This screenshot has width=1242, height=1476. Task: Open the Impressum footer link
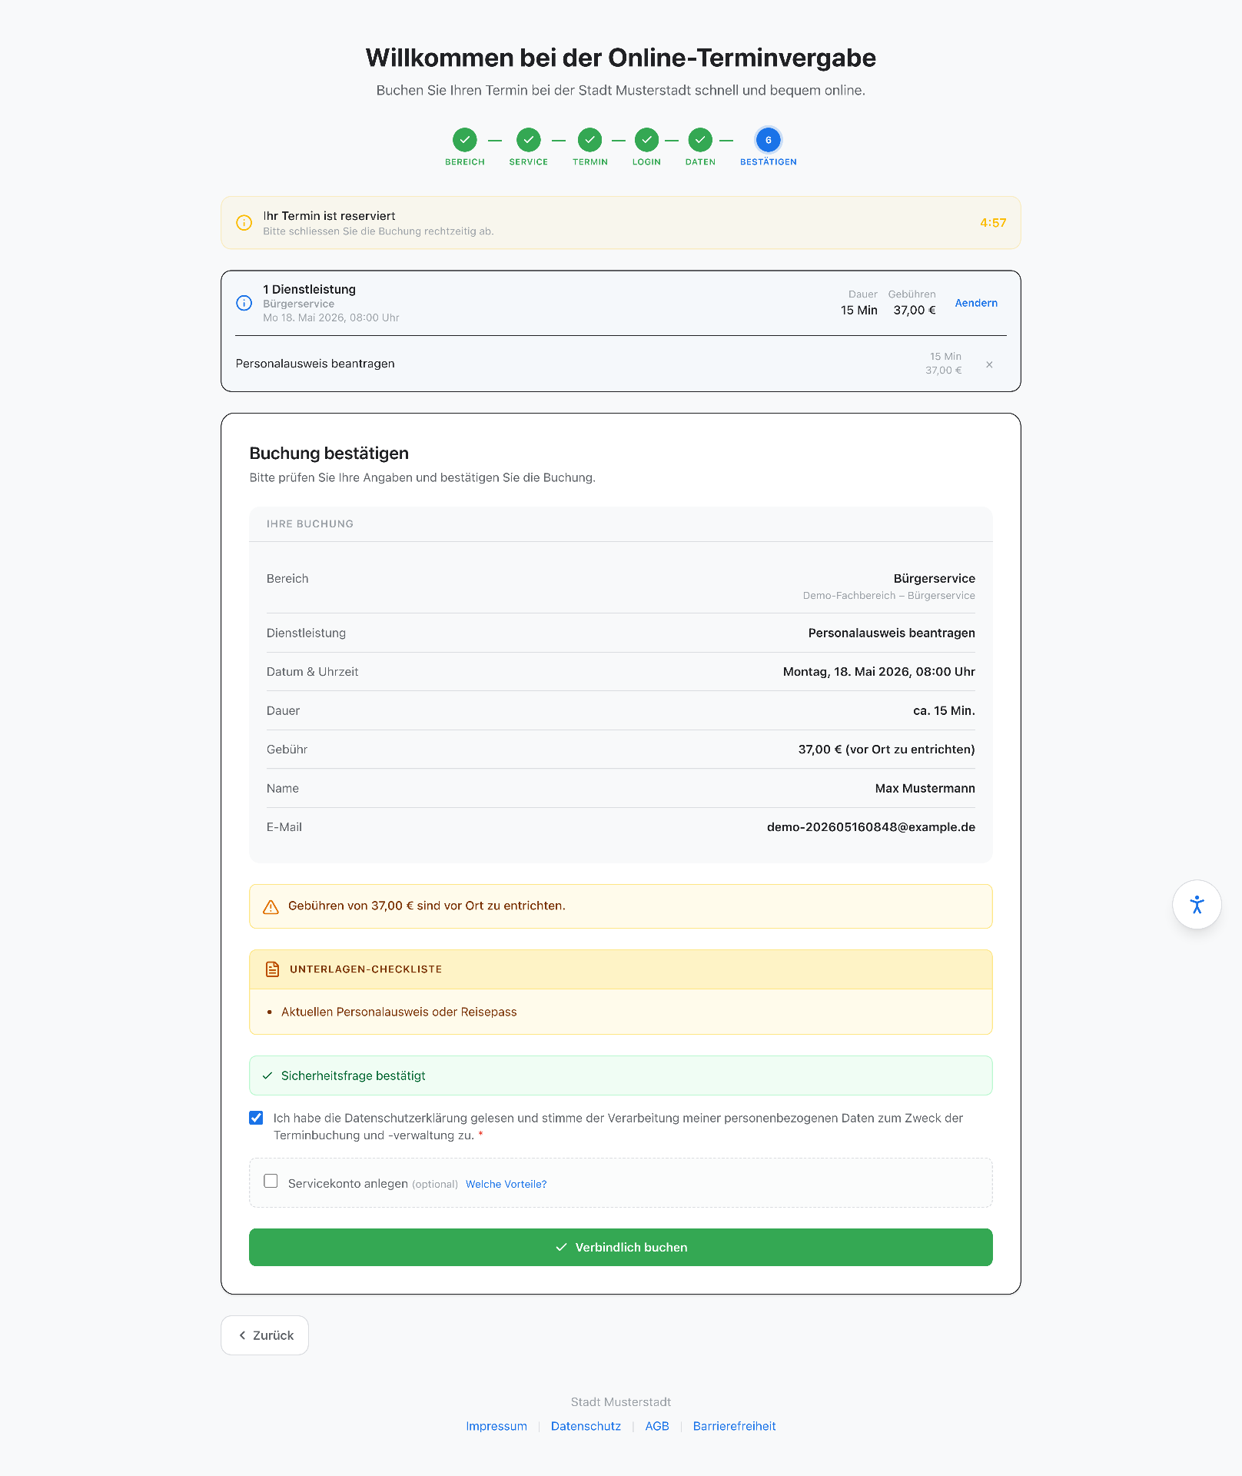point(496,1426)
